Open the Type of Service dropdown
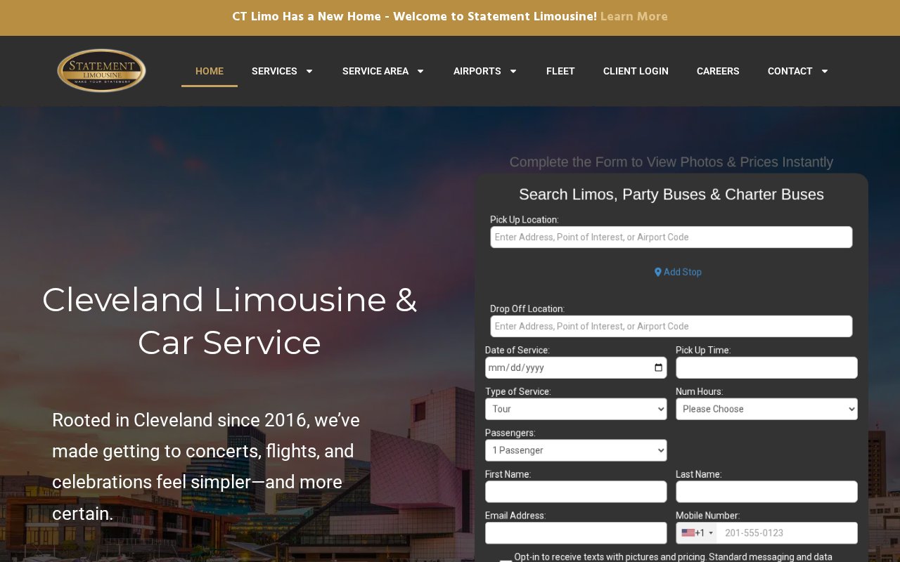900x562 pixels. tap(576, 409)
